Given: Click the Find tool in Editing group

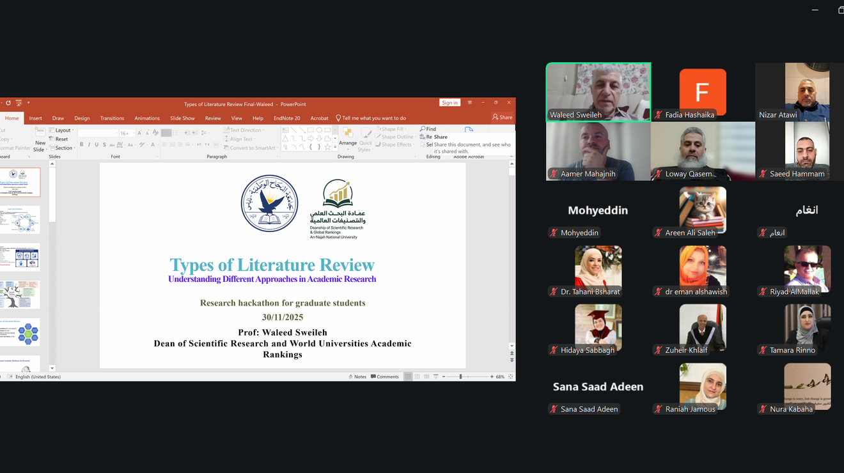Looking at the screenshot, I should (428, 129).
